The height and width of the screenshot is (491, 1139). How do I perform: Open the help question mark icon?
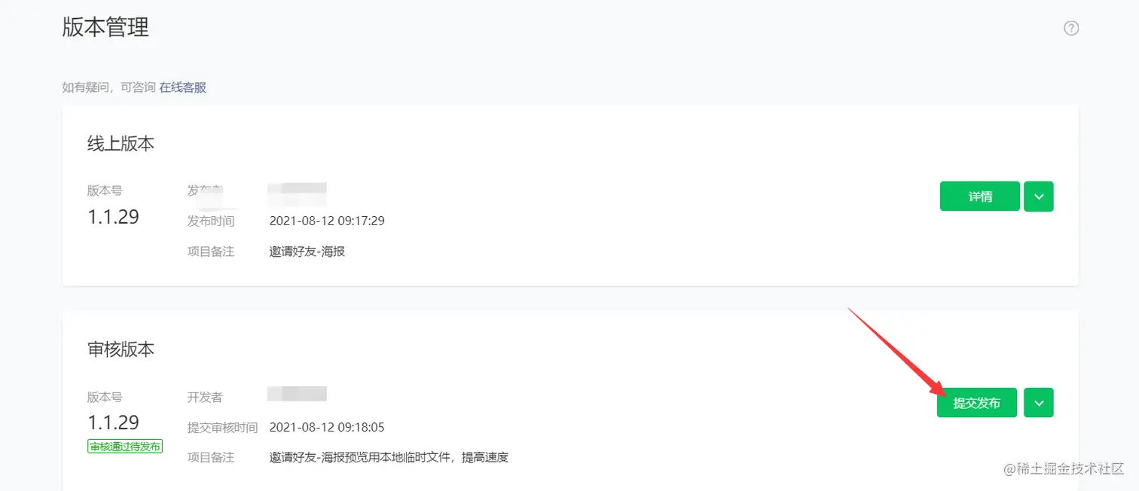coord(1071,28)
